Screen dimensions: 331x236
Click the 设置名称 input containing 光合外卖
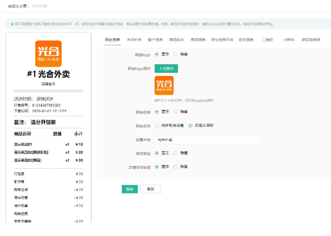207,140
